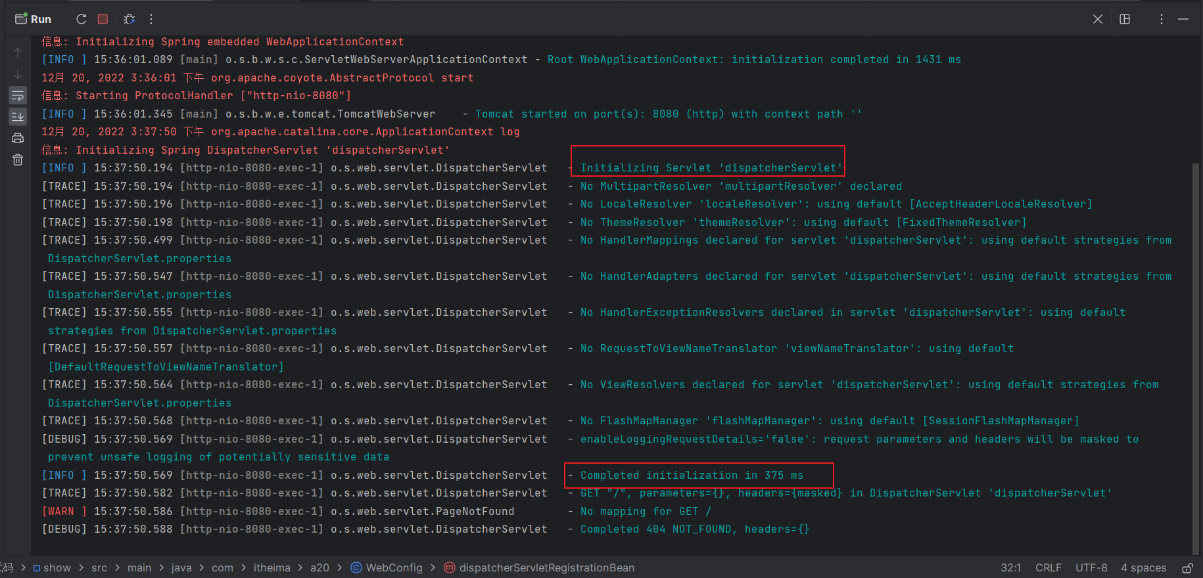Click 'No LocaleResolver' trace message
Viewport: 1203px width, 578px height.
[x=836, y=204]
